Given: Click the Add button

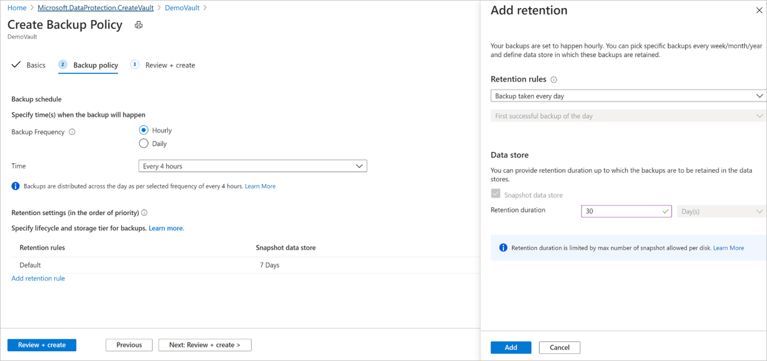Looking at the screenshot, I should click(x=511, y=347).
